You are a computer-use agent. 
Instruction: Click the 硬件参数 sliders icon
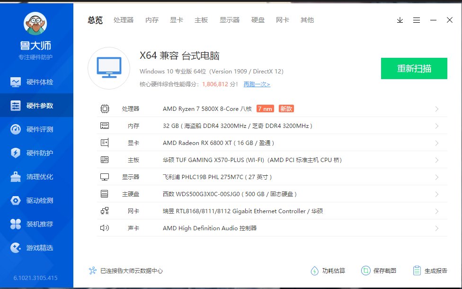[16, 106]
